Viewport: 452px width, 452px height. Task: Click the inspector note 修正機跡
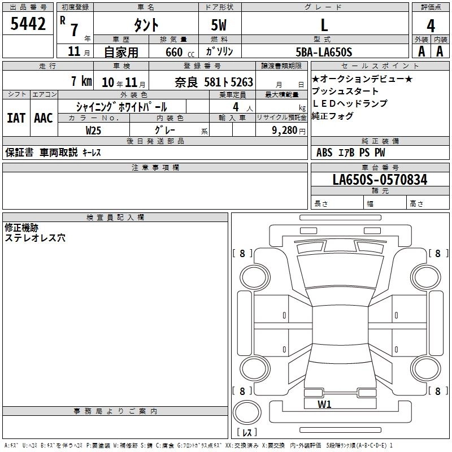[22, 228]
